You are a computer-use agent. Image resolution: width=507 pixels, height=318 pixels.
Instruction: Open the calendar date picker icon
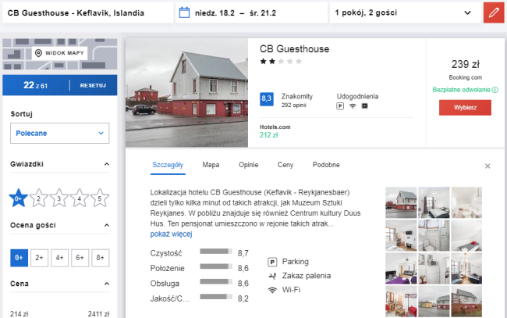[184, 13]
